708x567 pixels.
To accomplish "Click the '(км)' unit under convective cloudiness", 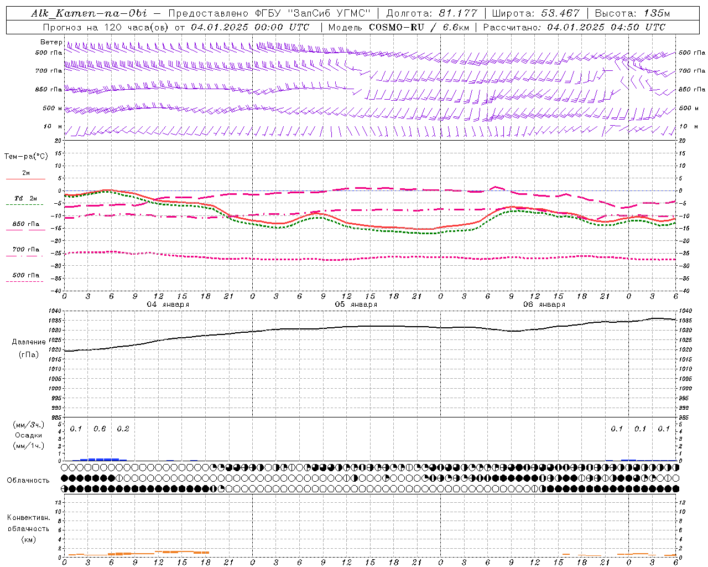I will pos(28,539).
